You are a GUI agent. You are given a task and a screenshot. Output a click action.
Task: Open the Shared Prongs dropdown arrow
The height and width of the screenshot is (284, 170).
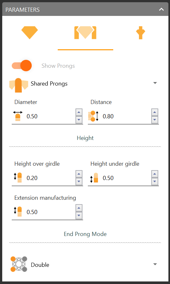pyautogui.click(x=155, y=83)
